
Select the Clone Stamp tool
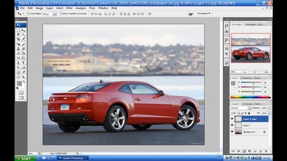pyautogui.click(x=18, y=49)
